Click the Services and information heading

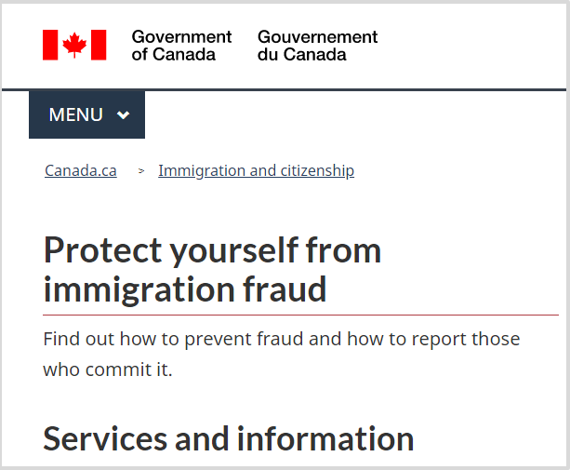click(229, 439)
